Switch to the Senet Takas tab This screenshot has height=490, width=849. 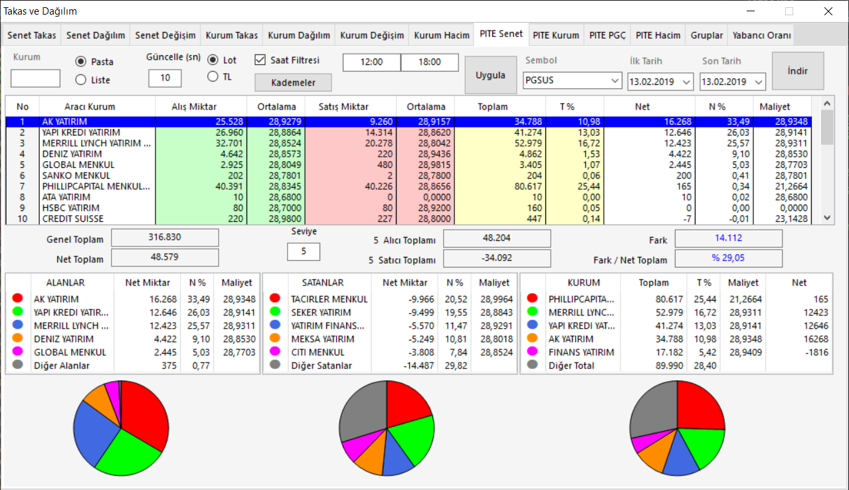click(x=32, y=35)
